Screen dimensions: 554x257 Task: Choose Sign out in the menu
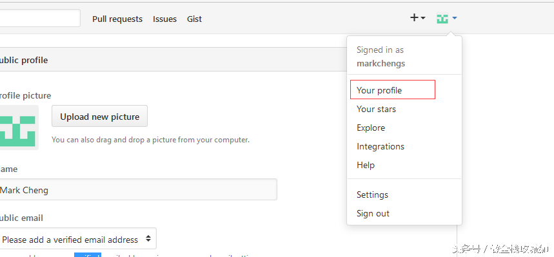point(373,214)
